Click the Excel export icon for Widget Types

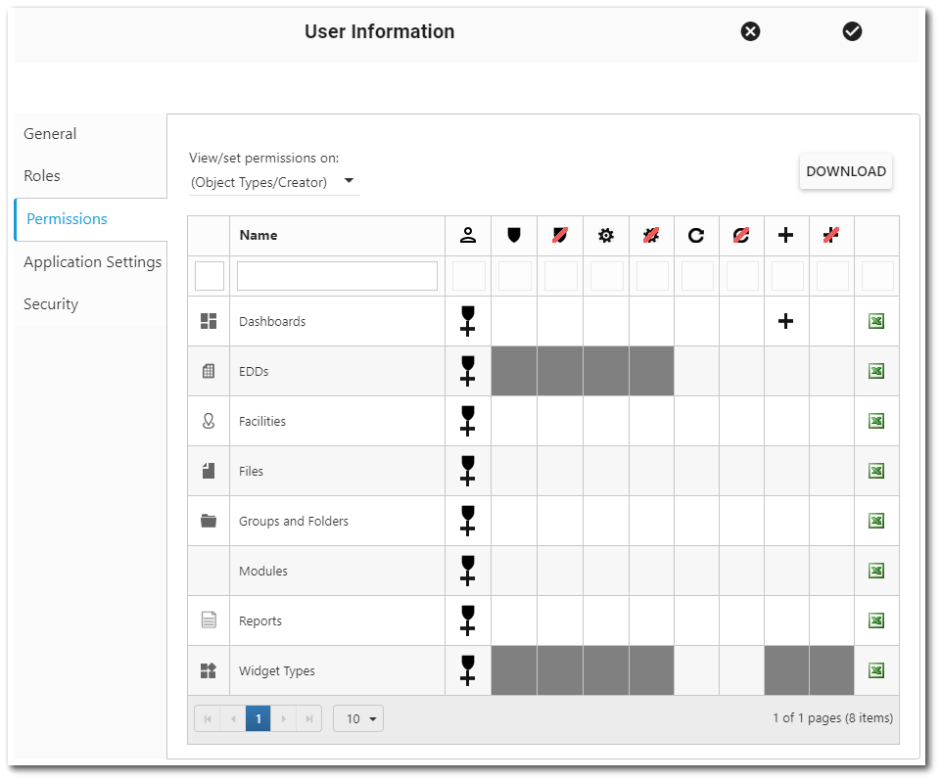pyautogui.click(x=876, y=670)
